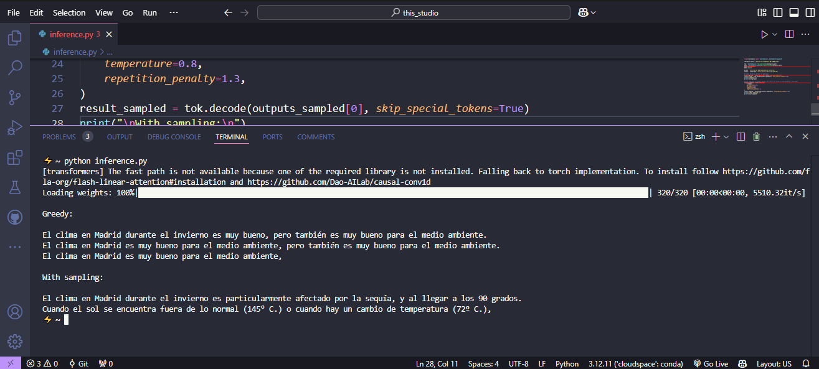Open the Testing flask view
819x369 pixels.
tap(15, 187)
